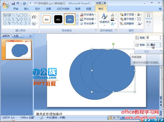Open the quick access toolbar customize arrow
Screen dimensions: 164x122
click(30, 3)
